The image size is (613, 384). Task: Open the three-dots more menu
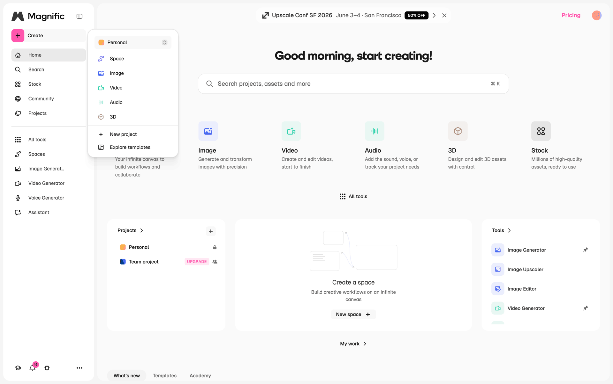pyautogui.click(x=79, y=368)
